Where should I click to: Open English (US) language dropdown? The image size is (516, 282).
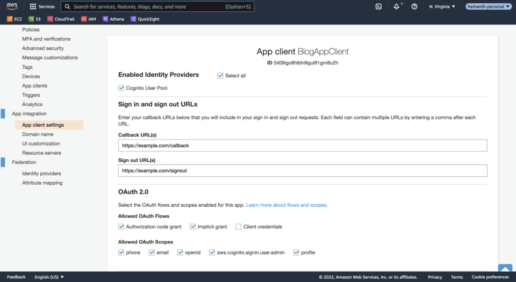pyautogui.click(x=49, y=277)
